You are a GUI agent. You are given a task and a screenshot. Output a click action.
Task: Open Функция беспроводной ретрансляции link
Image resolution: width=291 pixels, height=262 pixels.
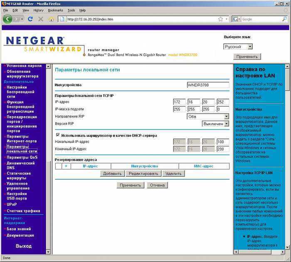(x=20, y=107)
